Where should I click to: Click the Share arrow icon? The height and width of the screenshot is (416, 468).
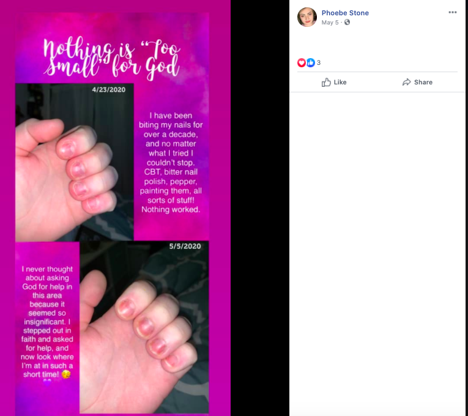tap(406, 82)
